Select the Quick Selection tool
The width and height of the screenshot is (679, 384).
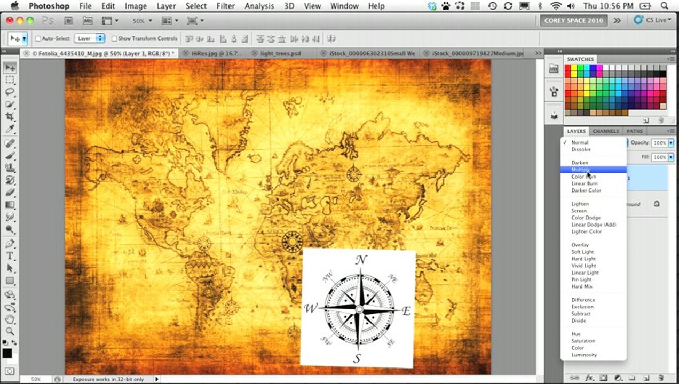pos(10,105)
